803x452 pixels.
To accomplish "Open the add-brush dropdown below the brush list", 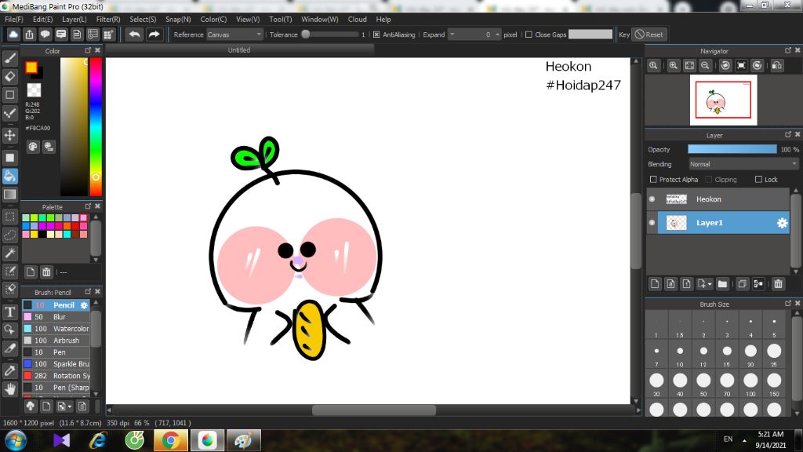I will [x=64, y=406].
